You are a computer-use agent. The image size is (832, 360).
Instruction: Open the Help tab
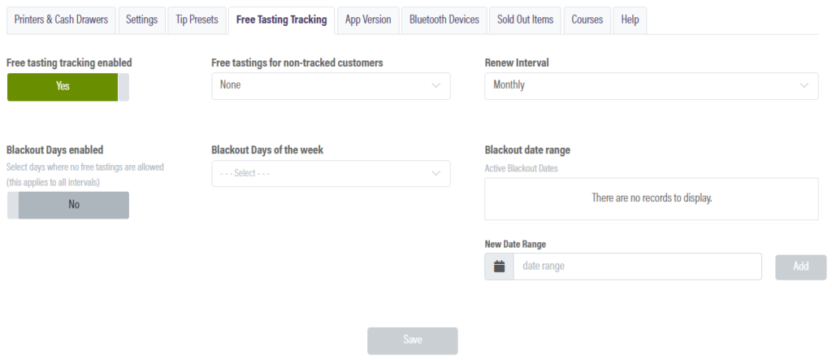pyautogui.click(x=630, y=20)
